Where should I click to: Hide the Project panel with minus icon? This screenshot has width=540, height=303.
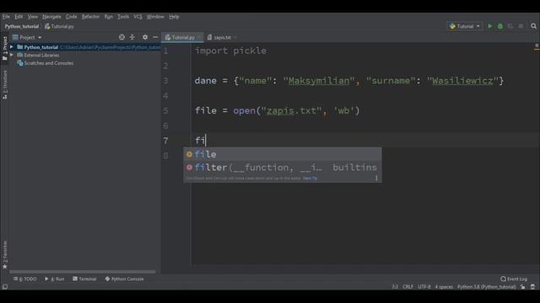(155, 37)
